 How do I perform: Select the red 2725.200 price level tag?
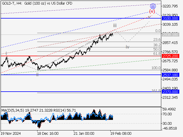click(170, 56)
